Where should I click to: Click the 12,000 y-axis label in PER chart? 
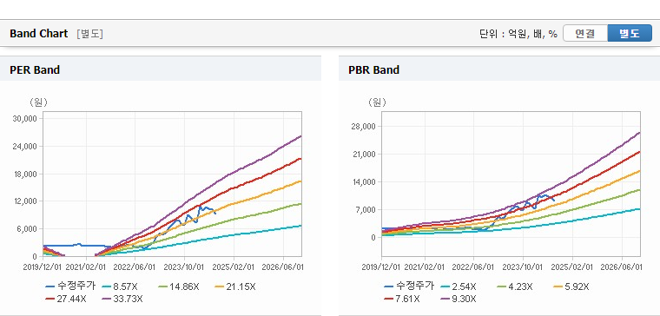coord(26,201)
